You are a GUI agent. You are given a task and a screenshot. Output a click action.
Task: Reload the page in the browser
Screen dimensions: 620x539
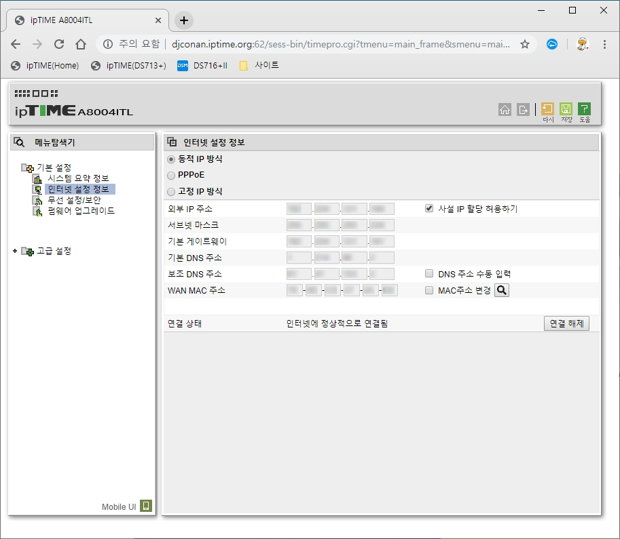coord(59,44)
